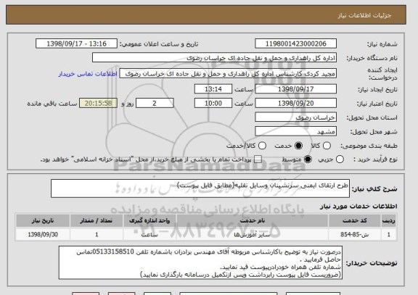Image resolution: width=418 pixels, height=295 pixels.
Task: Choose متوسط purchase process radio
Action: (x=308, y=159)
